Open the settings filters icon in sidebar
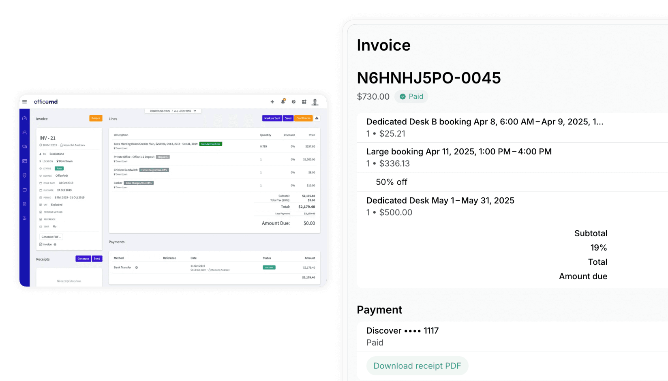The image size is (668, 381). pyautogui.click(x=24, y=218)
